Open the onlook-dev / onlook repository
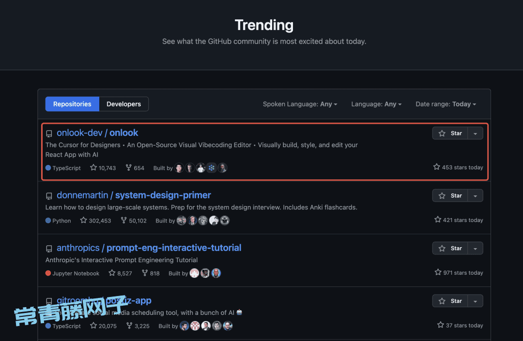The image size is (523, 341). (x=97, y=133)
